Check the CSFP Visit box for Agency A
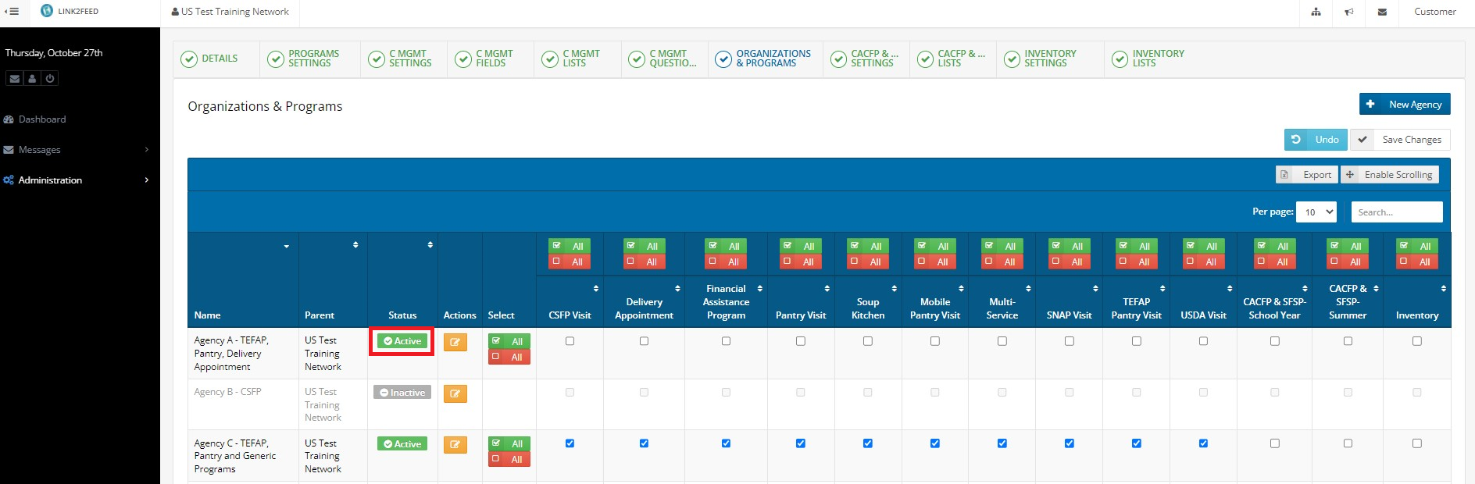This screenshot has height=484, width=1475. 570,341
